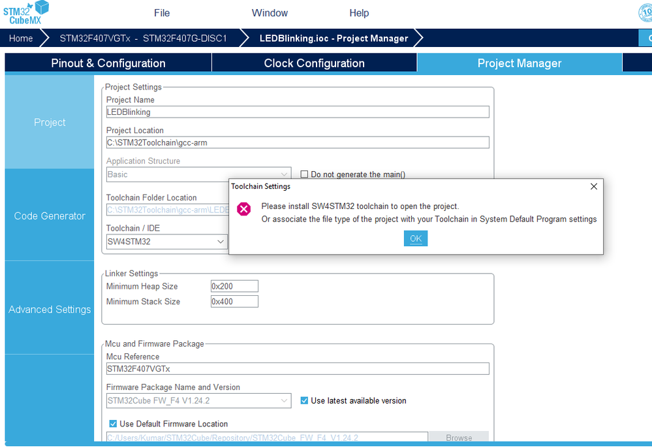Click the Project Location input field
Image resolution: width=652 pixels, height=448 pixels.
[298, 142]
